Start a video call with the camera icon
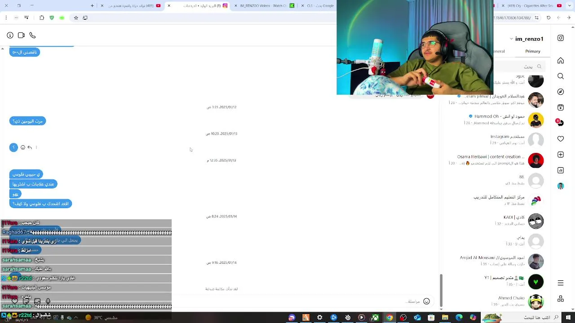The width and height of the screenshot is (575, 323). [21, 35]
